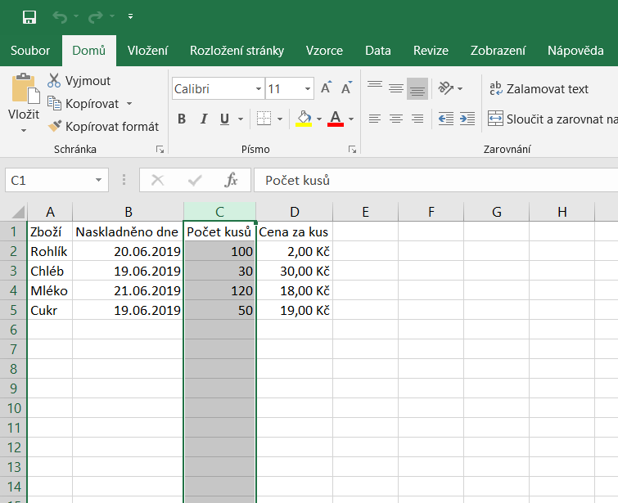Toggle right horizontal text alignment

tap(417, 119)
